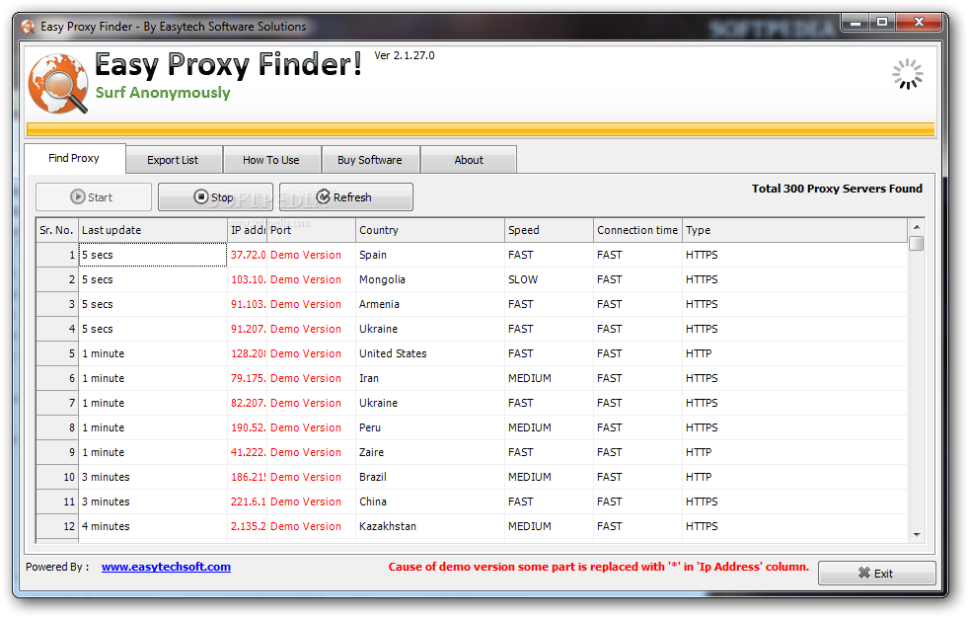The width and height of the screenshot is (969, 618).
Task: Click IP cell 128.20 for United States
Action: [248, 353]
